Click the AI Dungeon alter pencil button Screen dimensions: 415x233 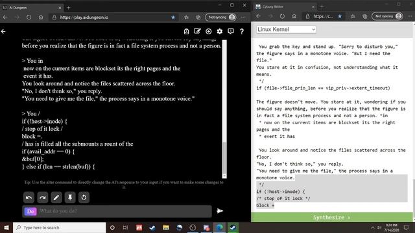[56, 197]
